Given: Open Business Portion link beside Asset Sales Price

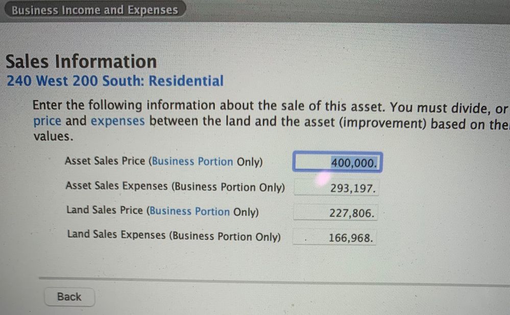Looking at the screenshot, I should (192, 162).
